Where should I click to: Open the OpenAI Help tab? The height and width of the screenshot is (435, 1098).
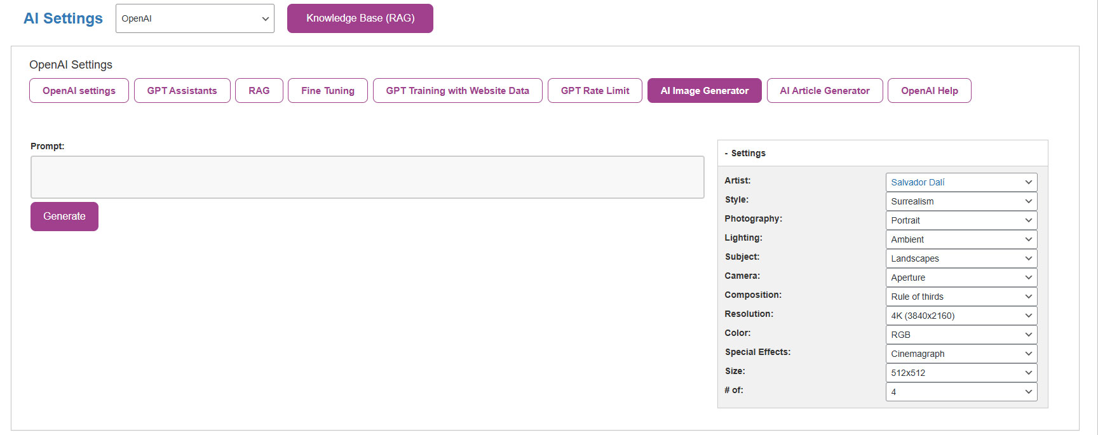tap(929, 91)
